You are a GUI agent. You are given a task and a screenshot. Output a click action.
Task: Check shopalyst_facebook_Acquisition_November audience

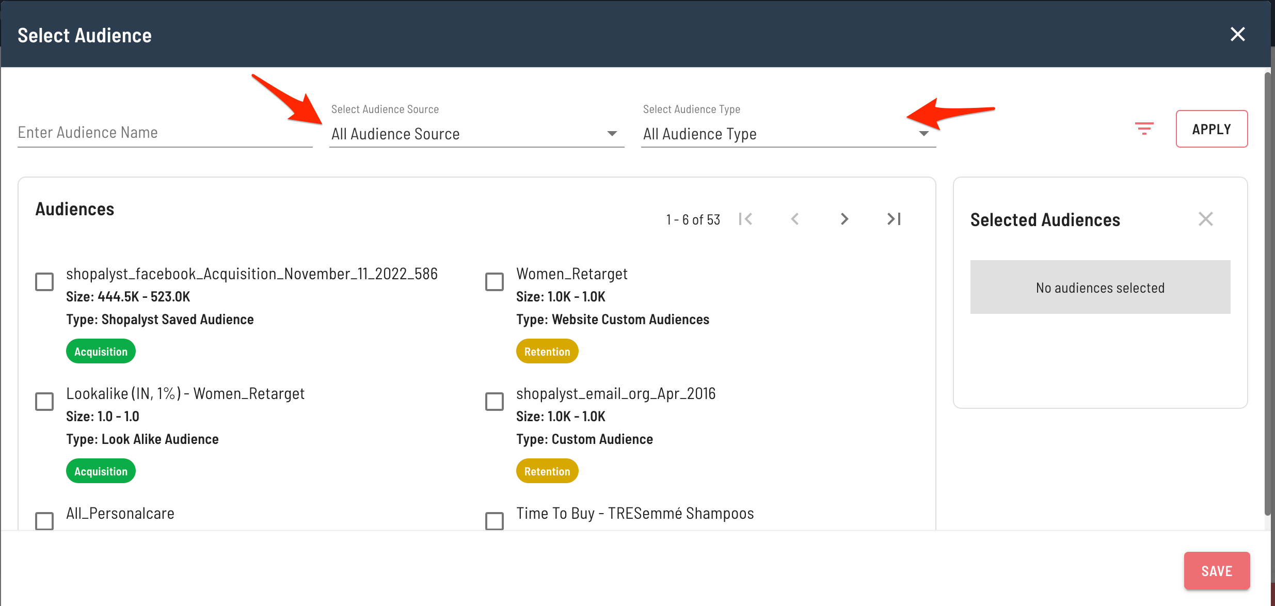44,282
